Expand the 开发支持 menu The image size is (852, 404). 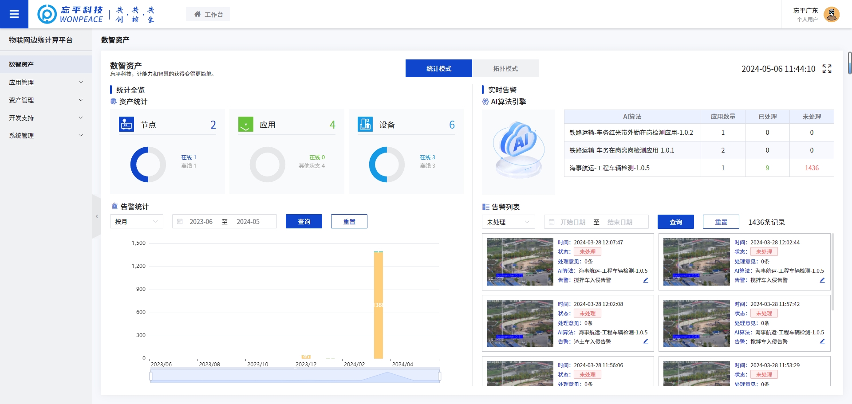click(x=46, y=118)
